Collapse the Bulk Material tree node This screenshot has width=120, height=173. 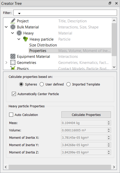[x=6, y=27]
